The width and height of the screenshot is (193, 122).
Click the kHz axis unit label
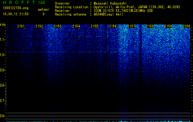3,25
